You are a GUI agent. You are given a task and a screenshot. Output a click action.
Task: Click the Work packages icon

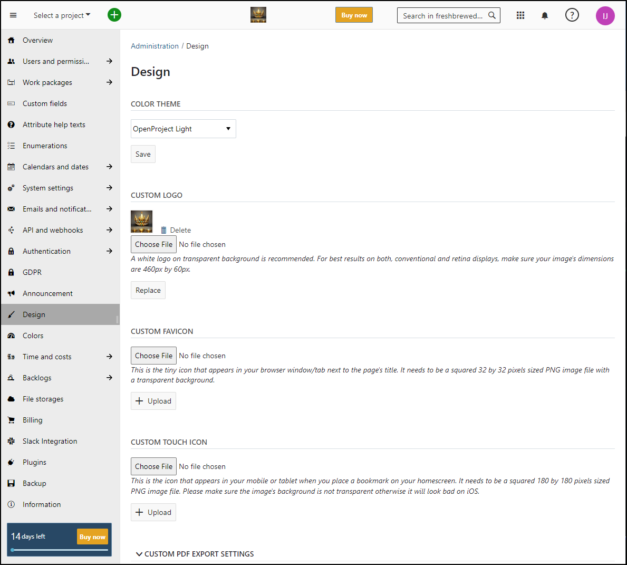tap(11, 82)
